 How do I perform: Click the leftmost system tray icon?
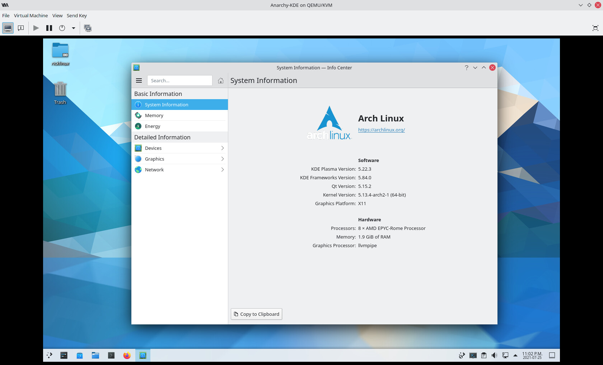pyautogui.click(x=462, y=355)
